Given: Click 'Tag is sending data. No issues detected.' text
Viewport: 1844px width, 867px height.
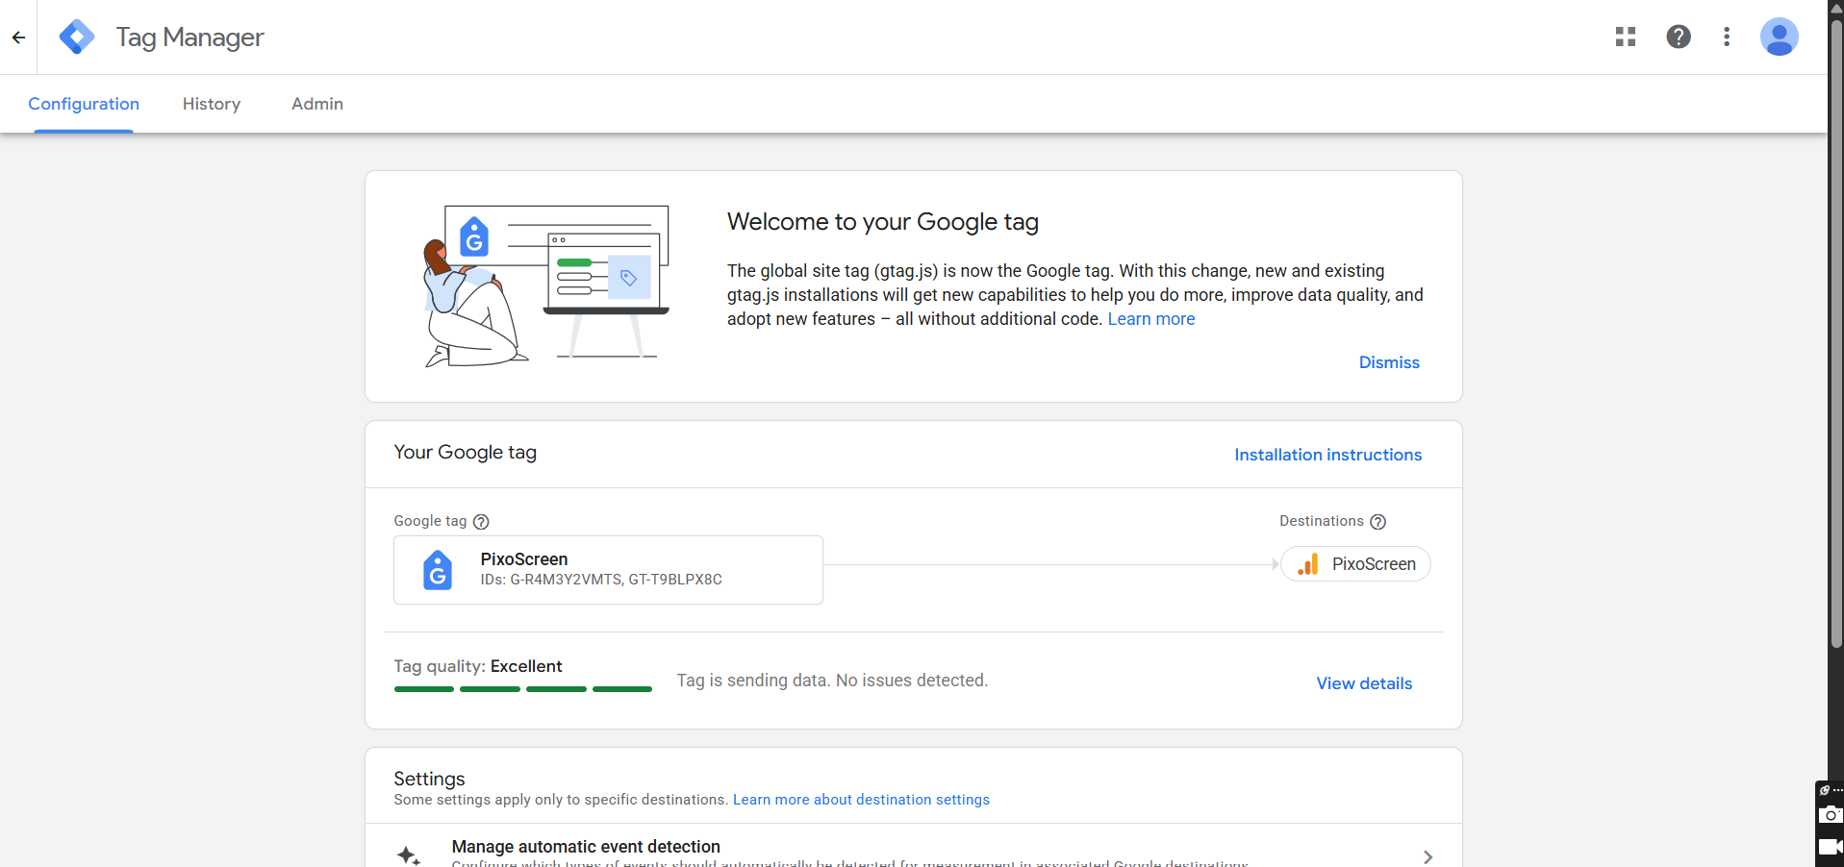Looking at the screenshot, I should (x=832, y=681).
